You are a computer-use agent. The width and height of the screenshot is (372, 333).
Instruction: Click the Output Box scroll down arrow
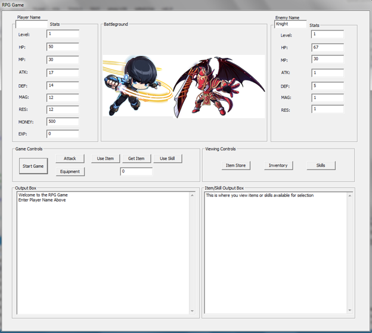[x=192, y=311]
